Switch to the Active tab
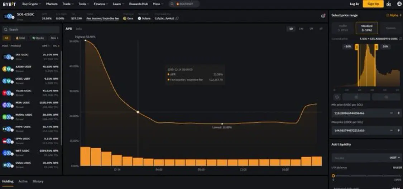The image size is (403, 189). (23, 181)
